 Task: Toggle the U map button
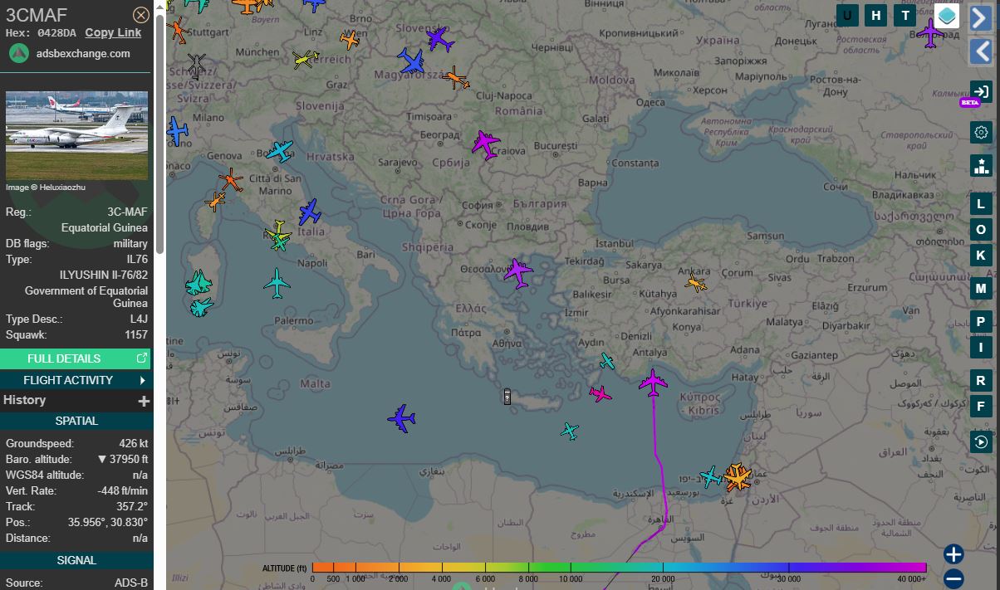[847, 15]
